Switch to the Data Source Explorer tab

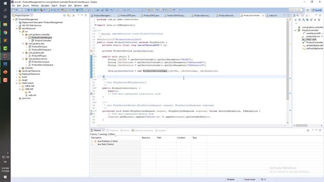pyautogui.click(x=142, y=130)
